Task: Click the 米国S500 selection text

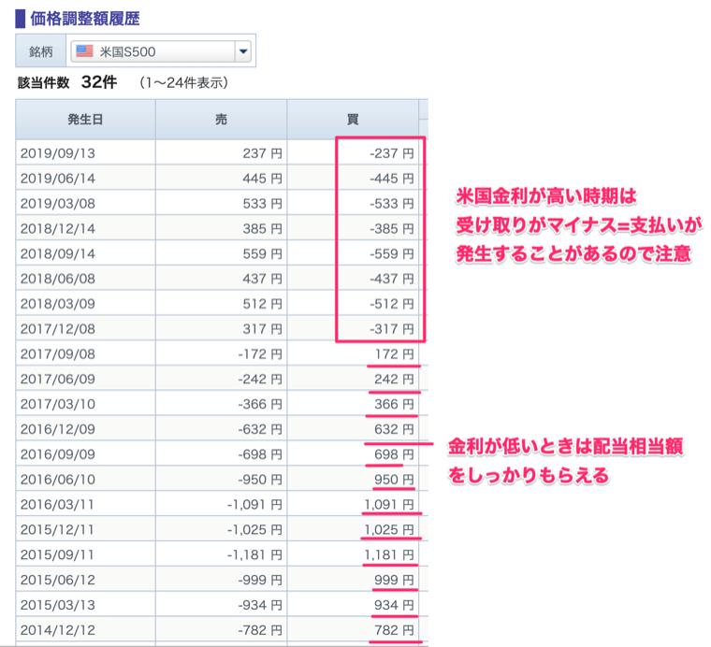Action: click(127, 51)
